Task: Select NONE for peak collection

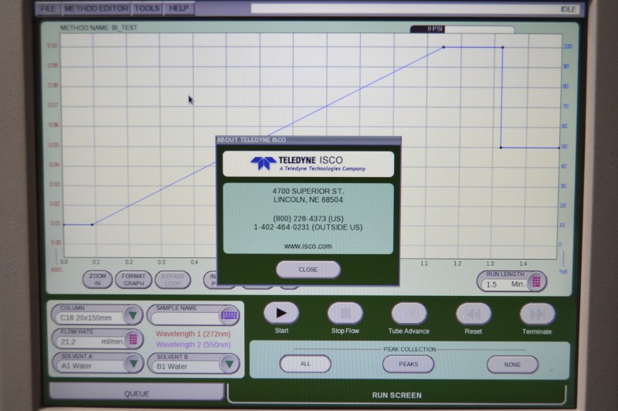Action: 512,364
